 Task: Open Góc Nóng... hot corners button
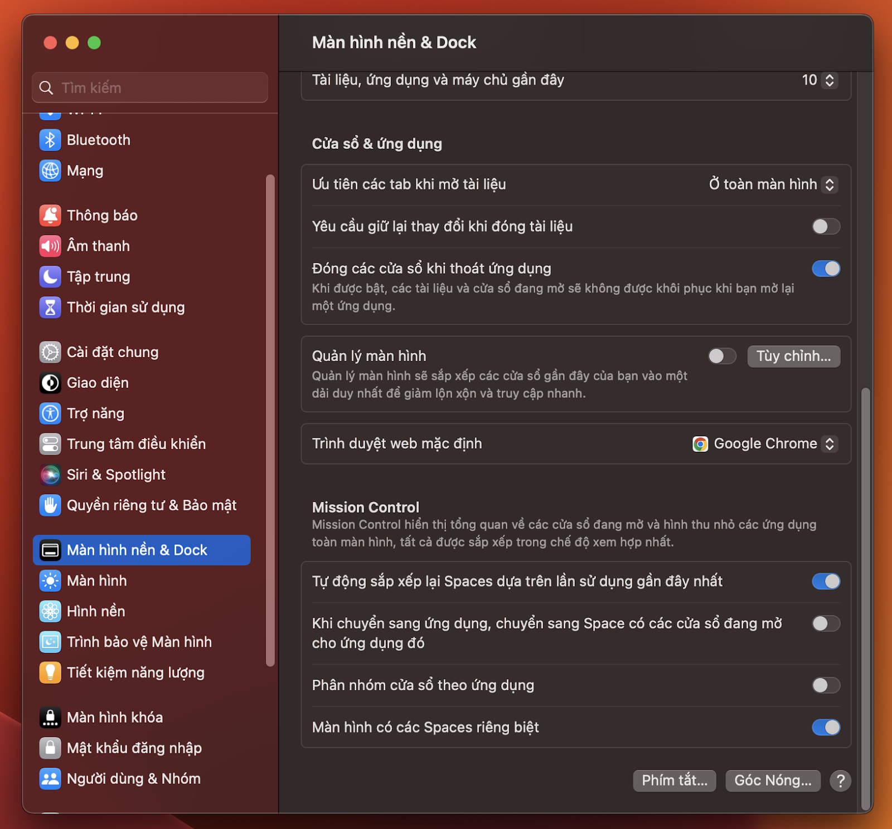coord(772,781)
